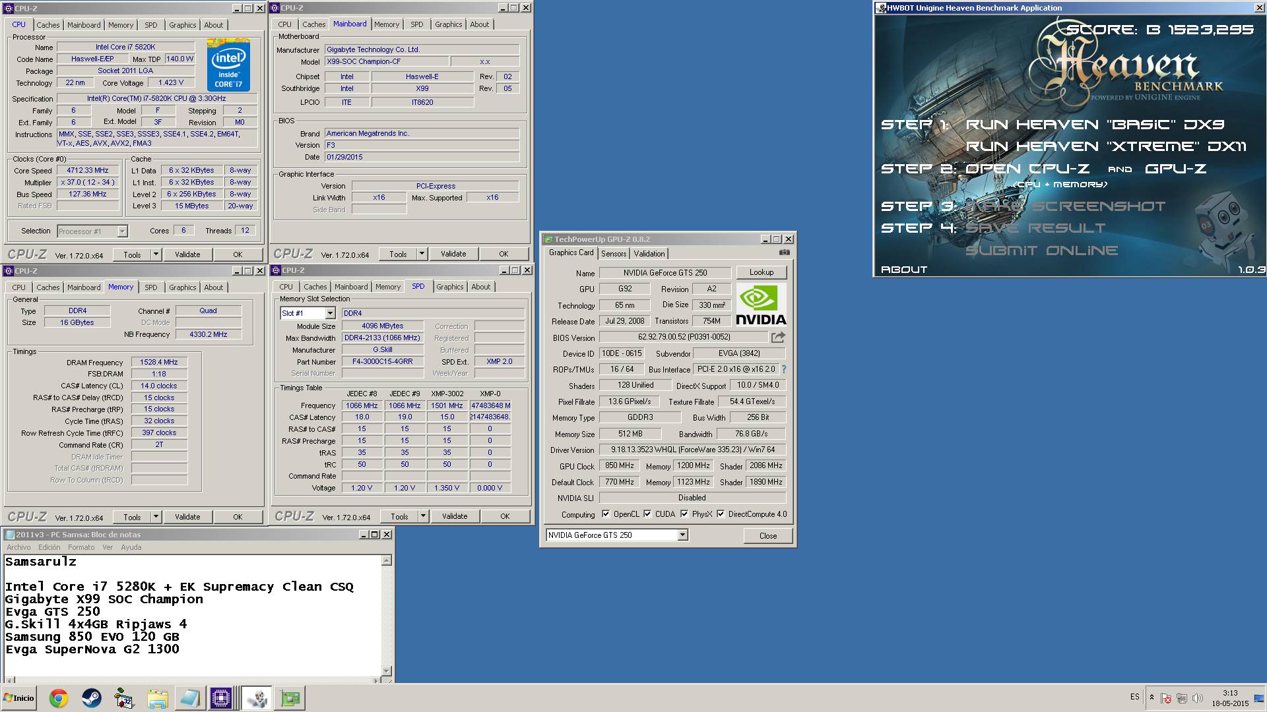Toggle the CUDA checkbox

(647, 514)
